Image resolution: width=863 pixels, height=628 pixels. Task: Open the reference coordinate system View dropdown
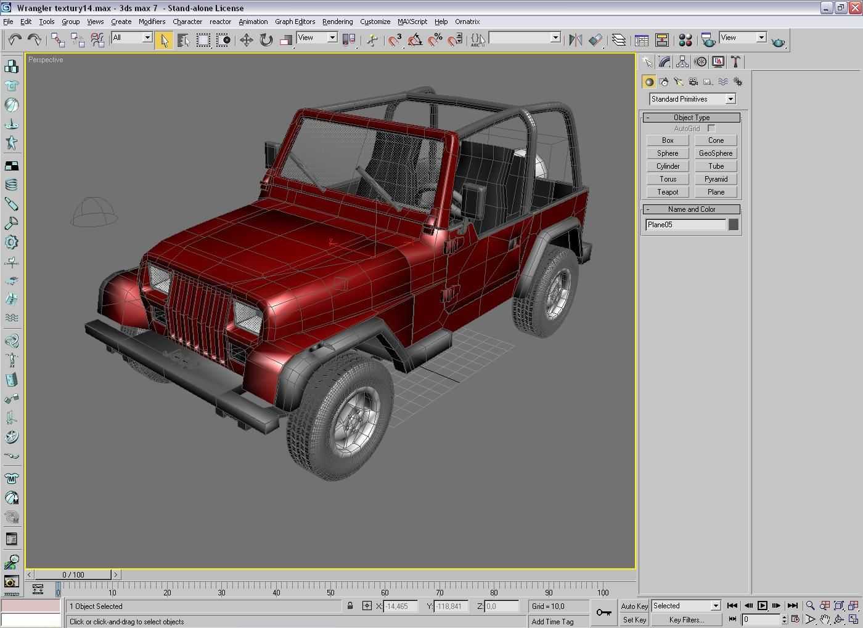pyautogui.click(x=317, y=38)
